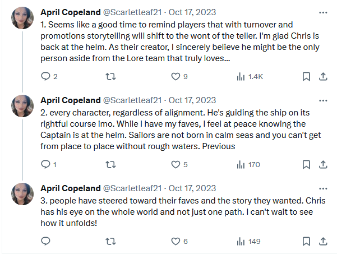Like the second tweet with 5 likes

177,165
